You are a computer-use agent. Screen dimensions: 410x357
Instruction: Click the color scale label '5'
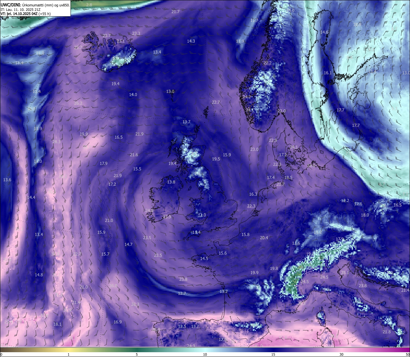tap(137, 354)
